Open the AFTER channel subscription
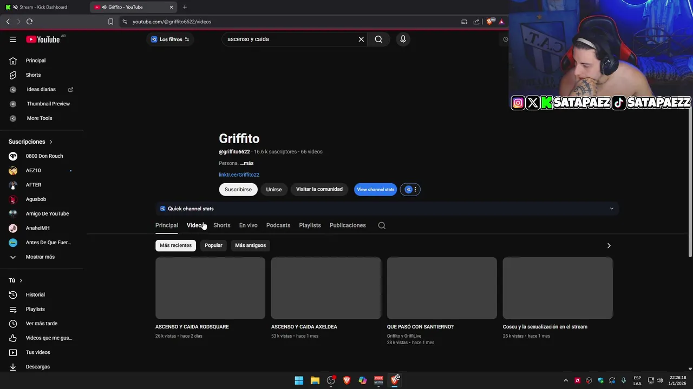This screenshot has width=693, height=389. (x=34, y=185)
